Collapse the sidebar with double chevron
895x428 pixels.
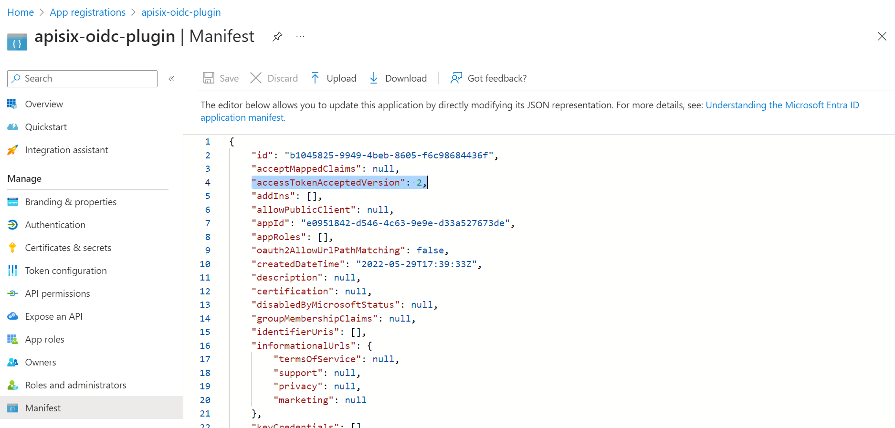point(171,79)
